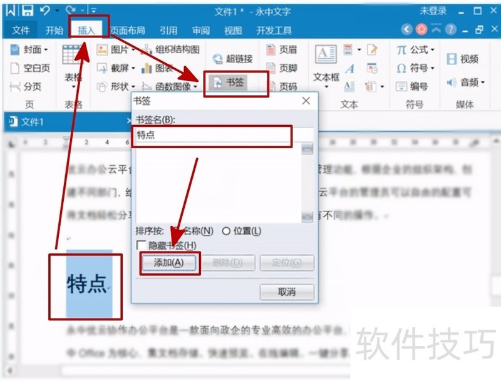Click the 书签名 bookmark name field

212,136
